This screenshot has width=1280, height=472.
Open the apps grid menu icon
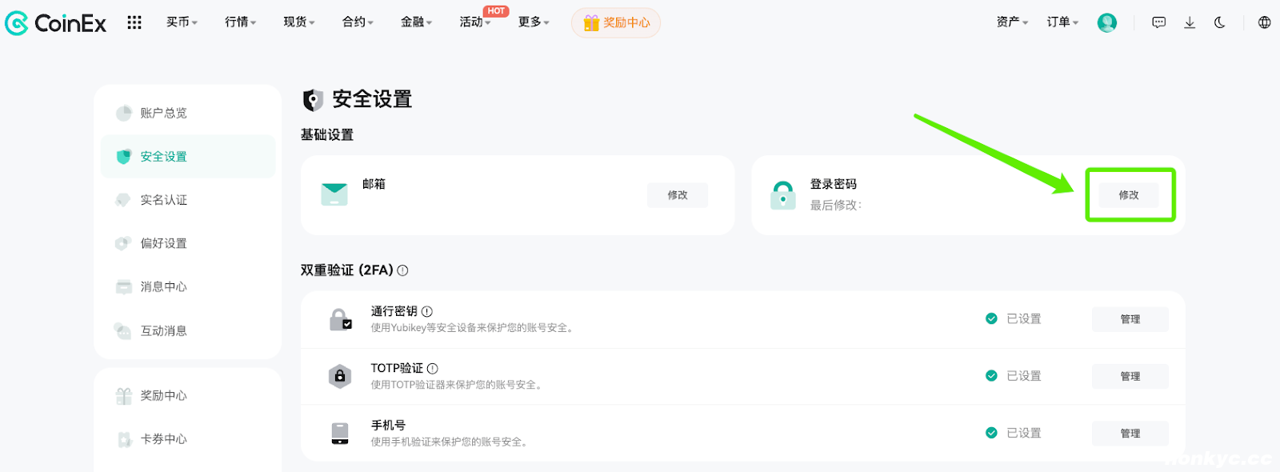click(134, 22)
